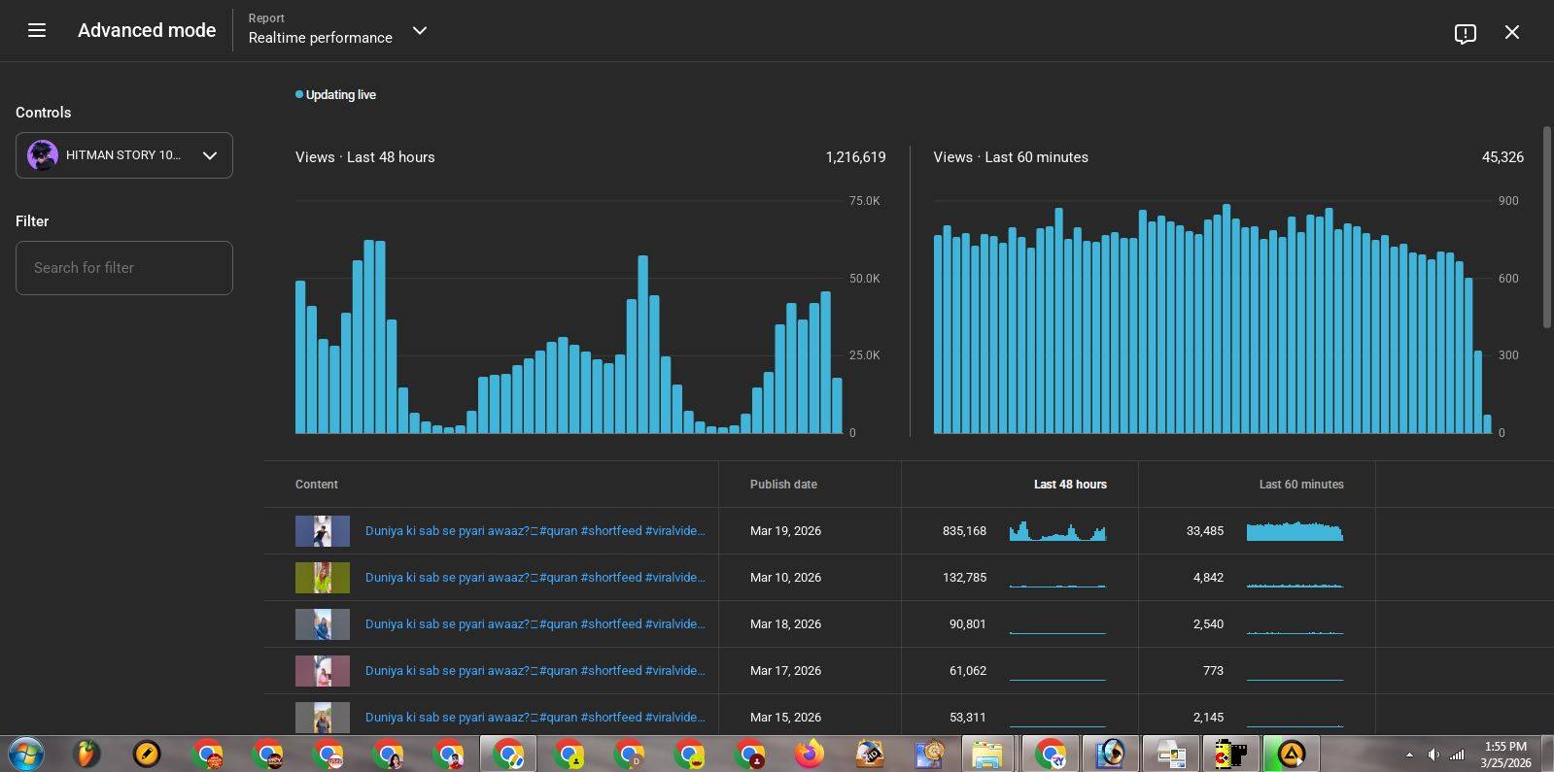
Task: Click the 48-hour sparkline for the top video
Action: pyautogui.click(x=1057, y=531)
